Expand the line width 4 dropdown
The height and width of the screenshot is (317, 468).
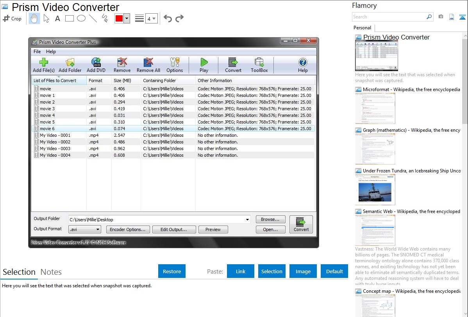[154, 18]
